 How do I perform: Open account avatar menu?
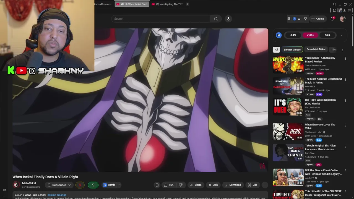coord(343,19)
